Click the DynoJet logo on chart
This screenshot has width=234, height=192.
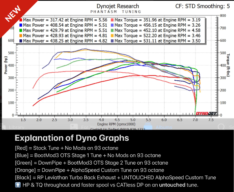pos(206,113)
